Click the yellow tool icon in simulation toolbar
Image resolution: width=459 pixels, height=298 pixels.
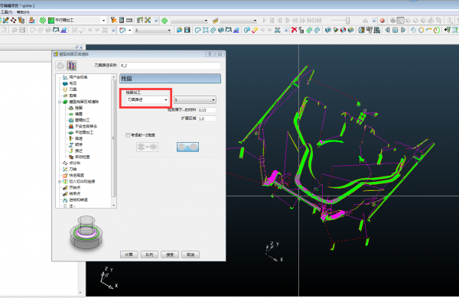coord(215,21)
